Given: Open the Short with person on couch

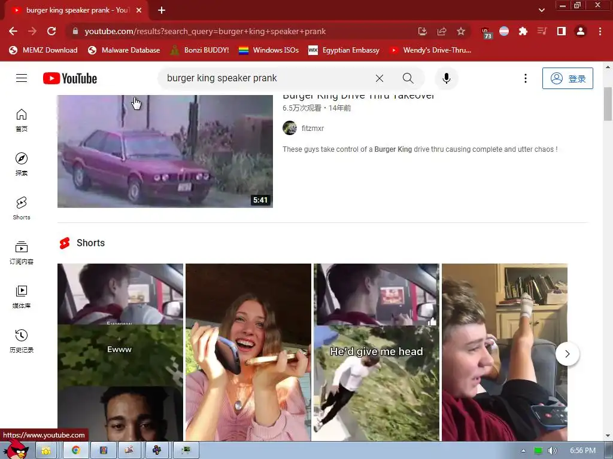Looking at the screenshot, I should click(x=505, y=353).
